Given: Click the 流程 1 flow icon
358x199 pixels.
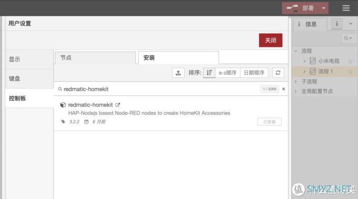Looking at the screenshot, I should (x=313, y=71).
